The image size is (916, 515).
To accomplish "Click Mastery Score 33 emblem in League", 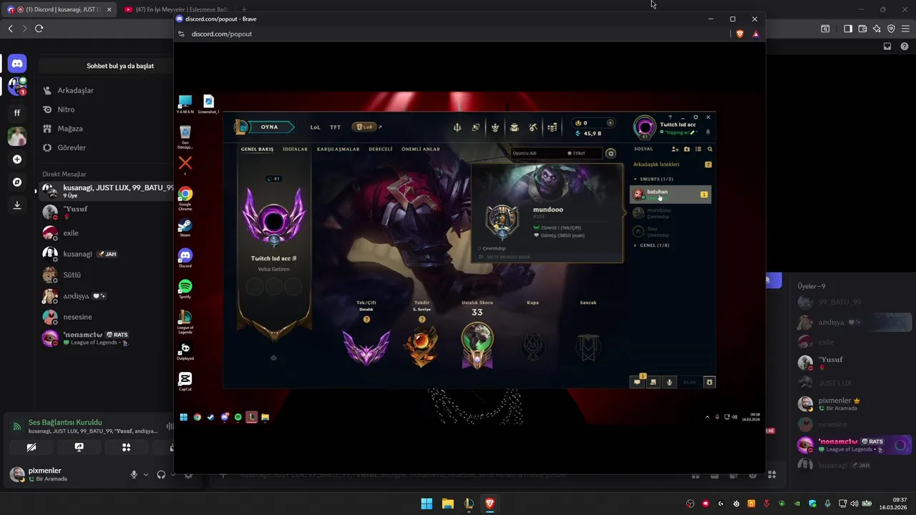I will point(477,345).
